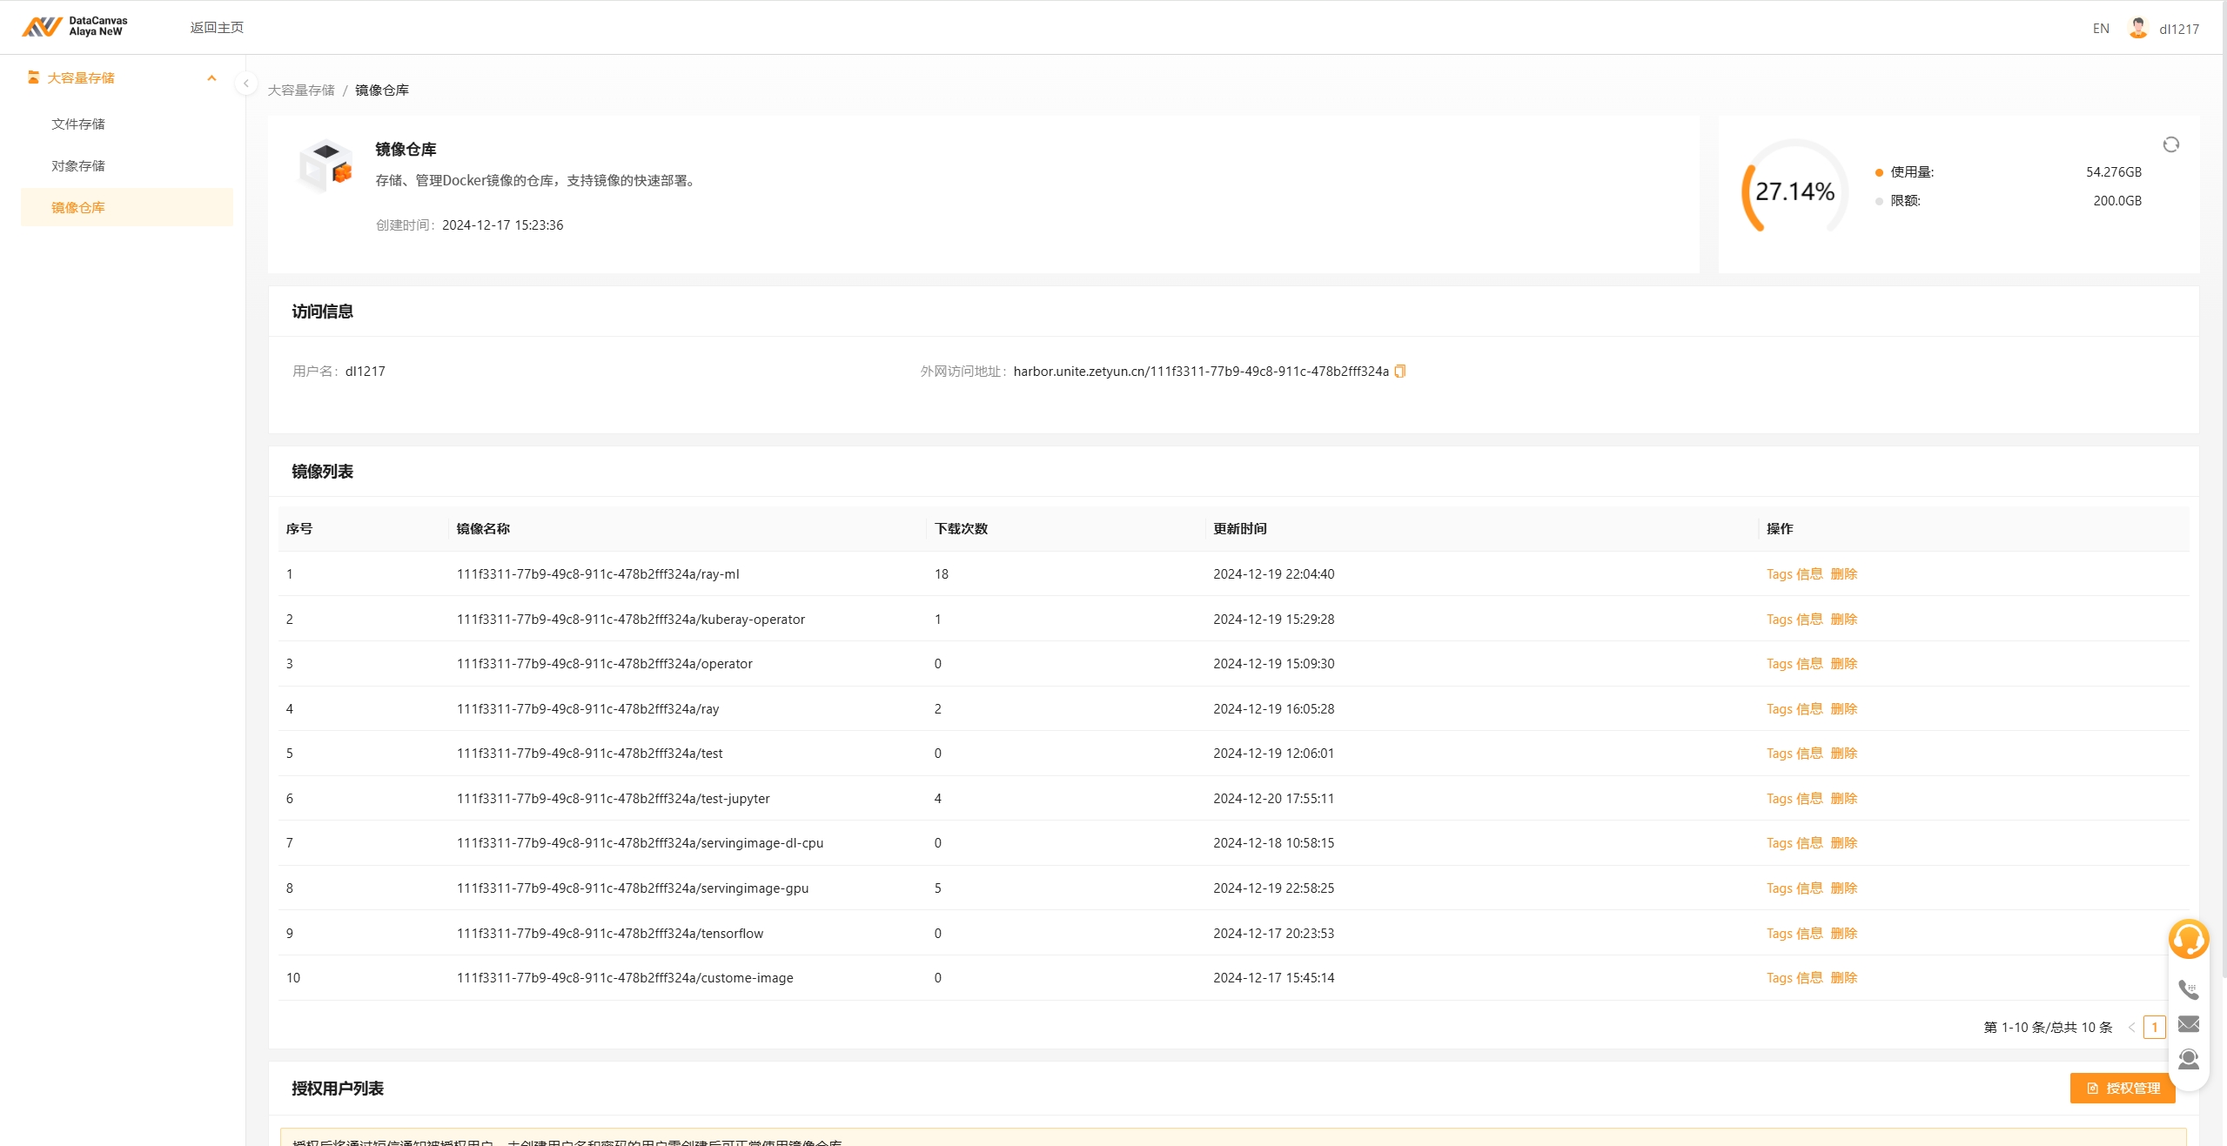The width and height of the screenshot is (2227, 1146).
Task: Click the dl1217 user avatar
Action: click(2137, 28)
